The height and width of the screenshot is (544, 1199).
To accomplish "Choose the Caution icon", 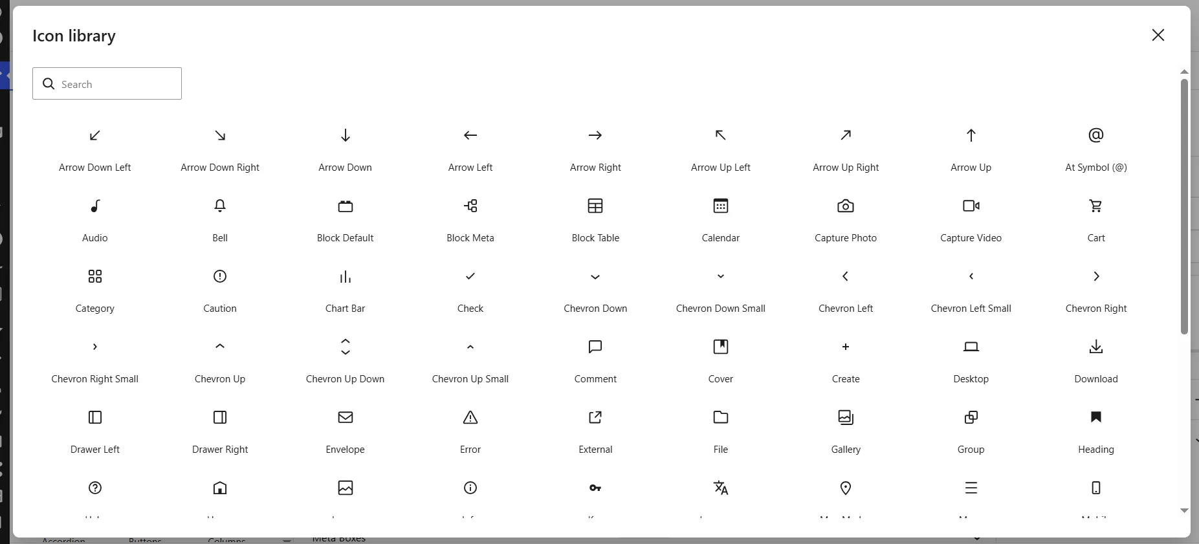I will click(220, 276).
